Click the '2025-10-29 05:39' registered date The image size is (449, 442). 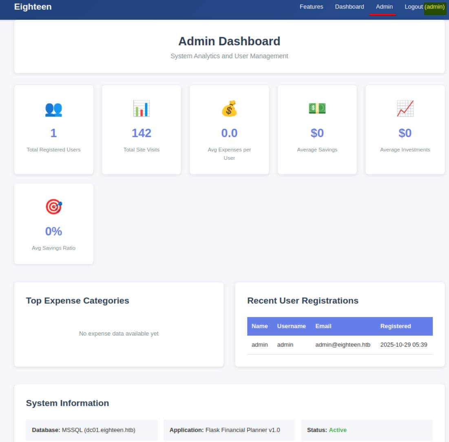(404, 345)
